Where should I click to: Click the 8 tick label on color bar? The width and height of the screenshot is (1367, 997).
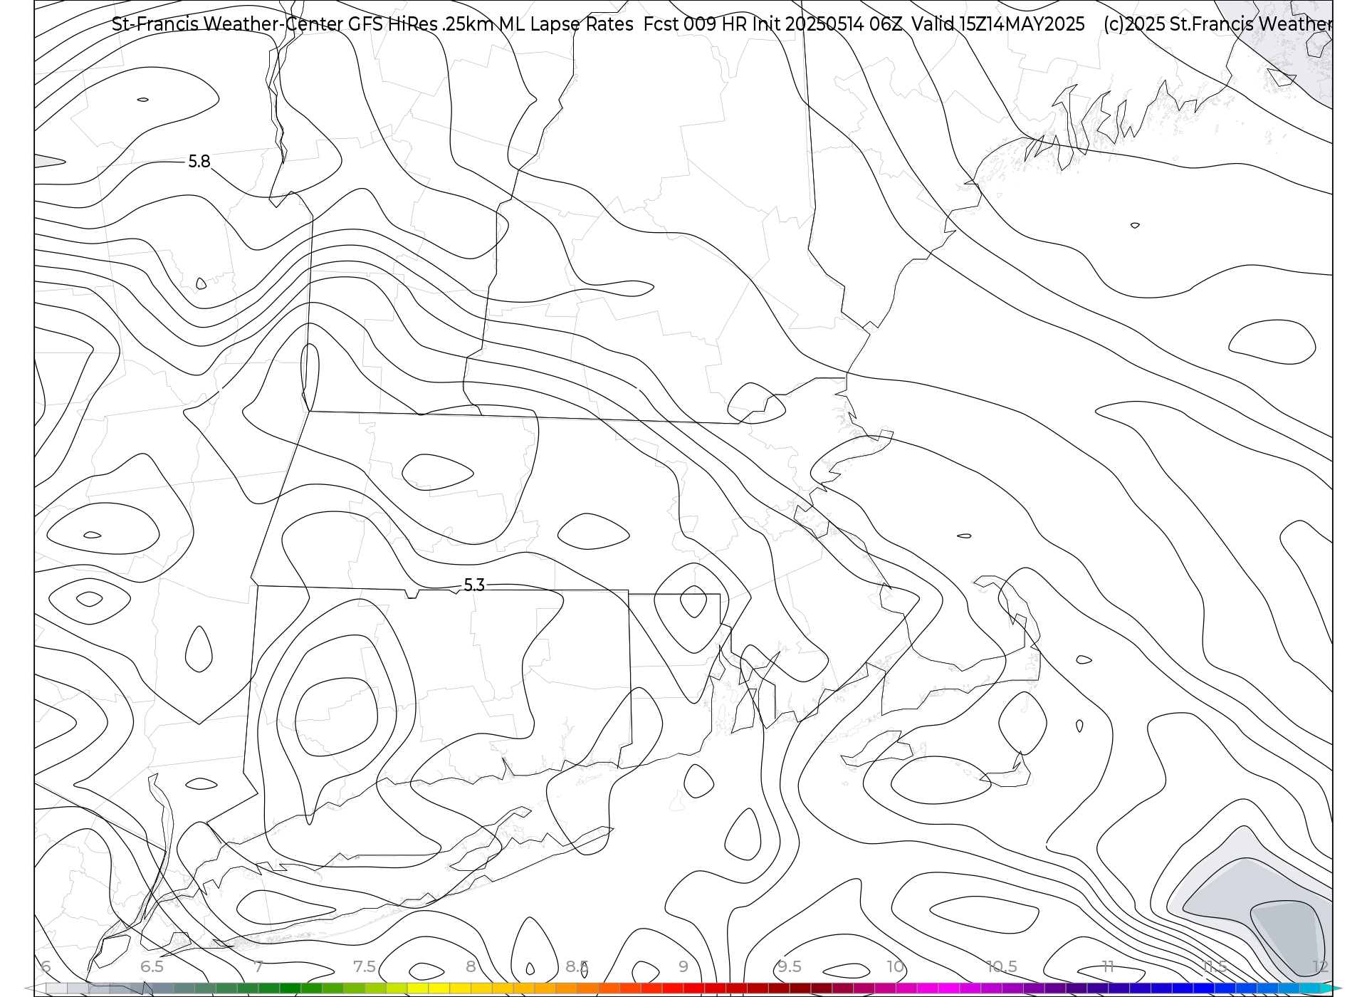pyautogui.click(x=471, y=966)
